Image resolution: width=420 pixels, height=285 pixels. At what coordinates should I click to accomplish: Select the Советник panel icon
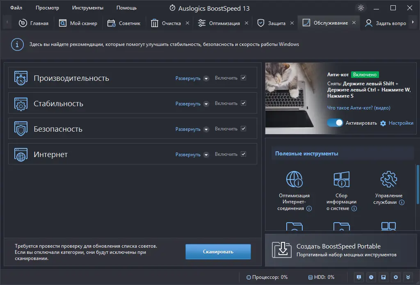tap(111, 23)
